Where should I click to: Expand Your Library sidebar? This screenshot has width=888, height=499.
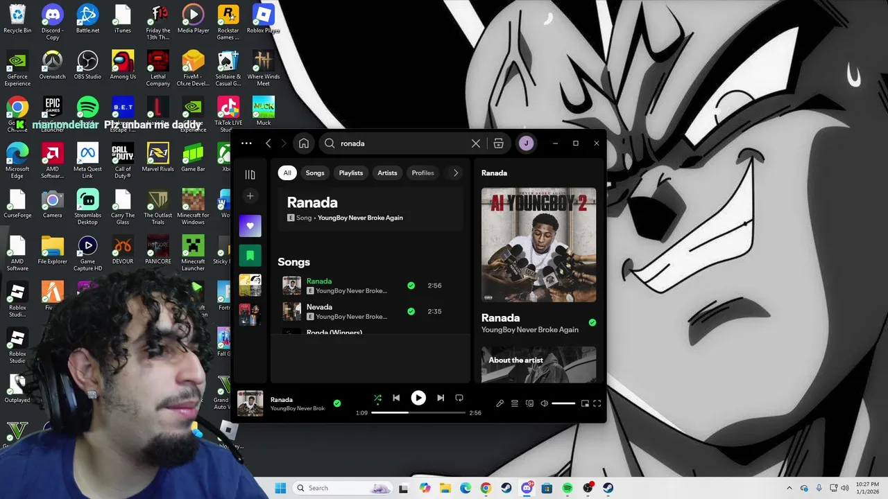(x=250, y=175)
